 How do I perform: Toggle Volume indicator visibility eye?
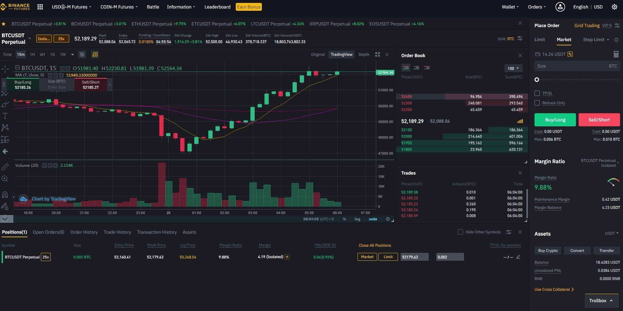[x=44, y=165]
